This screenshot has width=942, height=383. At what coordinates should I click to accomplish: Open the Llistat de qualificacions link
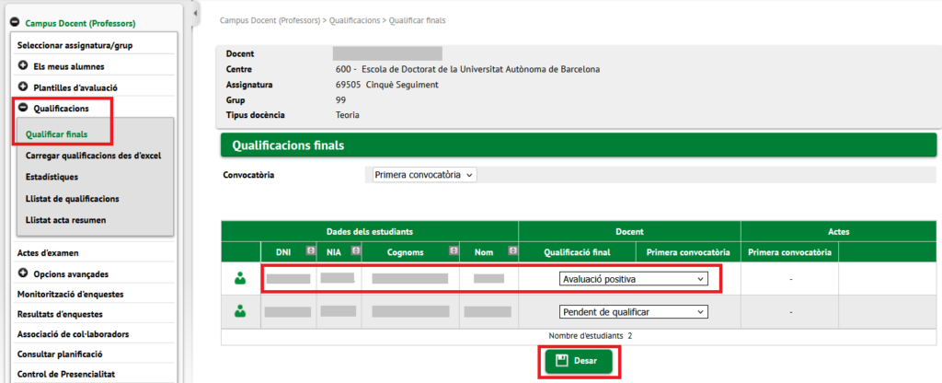tap(72, 199)
